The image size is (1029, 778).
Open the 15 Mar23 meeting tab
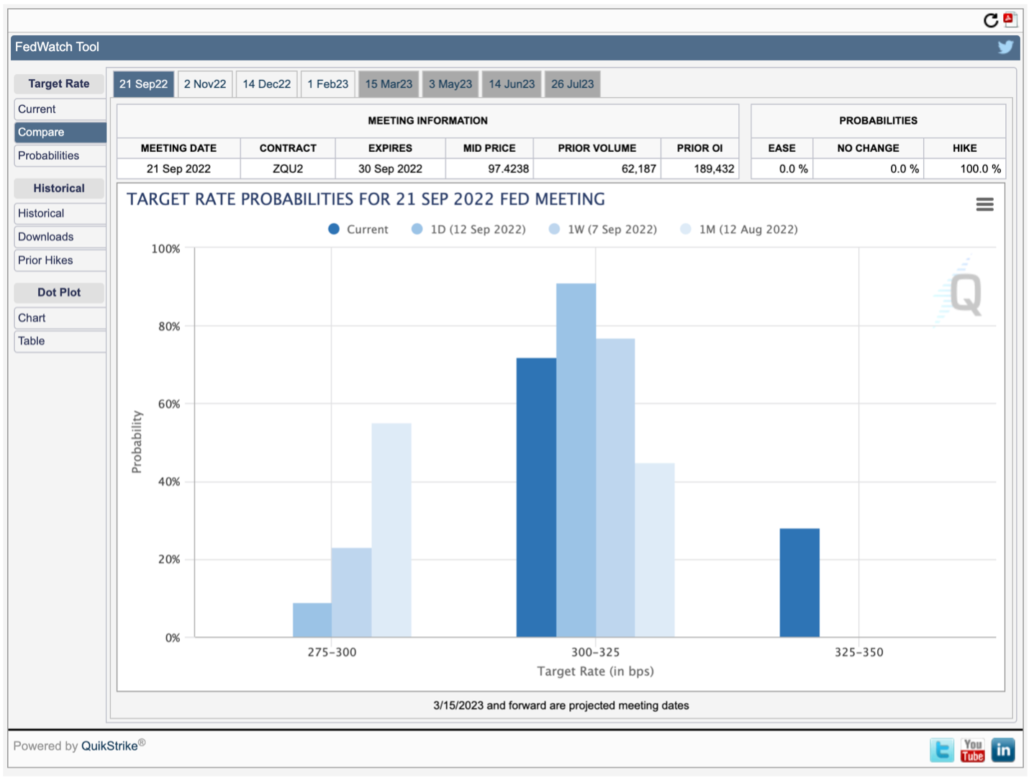pyautogui.click(x=389, y=84)
